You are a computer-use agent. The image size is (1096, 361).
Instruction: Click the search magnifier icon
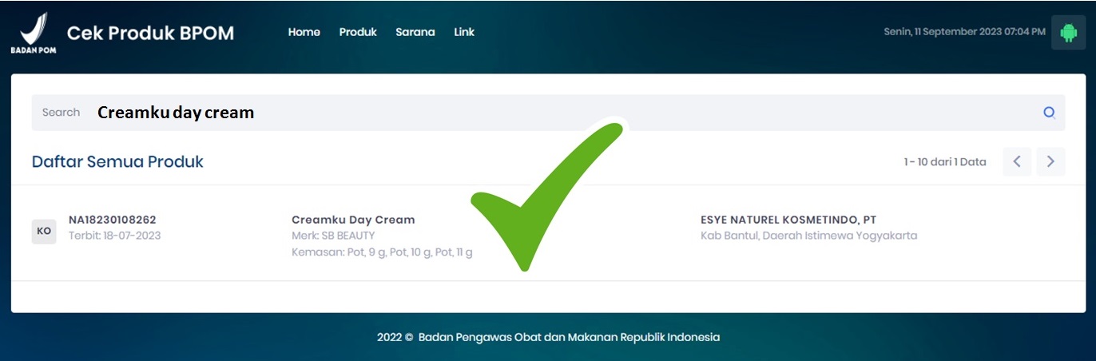pos(1049,113)
